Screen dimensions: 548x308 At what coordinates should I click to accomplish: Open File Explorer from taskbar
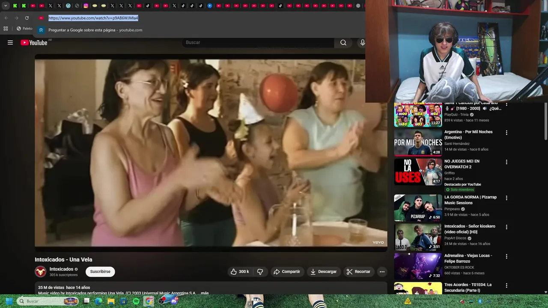111,301
